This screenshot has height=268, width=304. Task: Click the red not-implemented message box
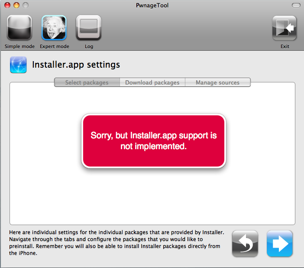tap(154, 141)
